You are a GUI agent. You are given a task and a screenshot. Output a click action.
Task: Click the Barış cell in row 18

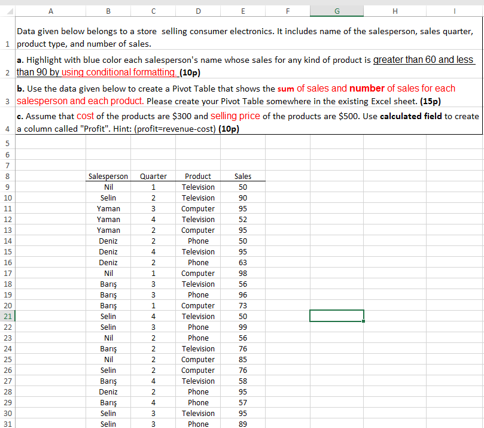(x=108, y=284)
